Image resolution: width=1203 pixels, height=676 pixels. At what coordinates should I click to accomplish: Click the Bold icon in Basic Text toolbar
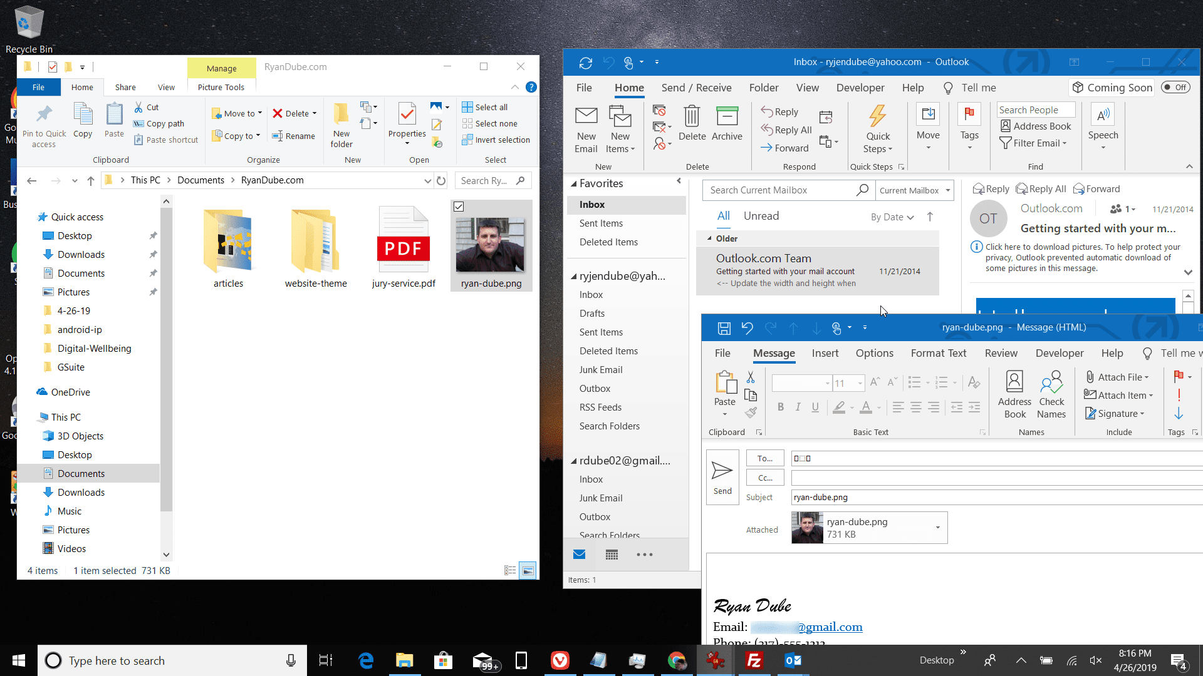point(780,407)
